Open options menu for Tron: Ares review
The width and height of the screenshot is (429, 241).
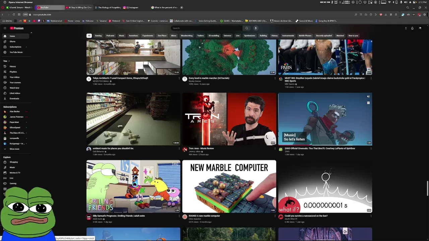pyautogui.click(x=275, y=149)
